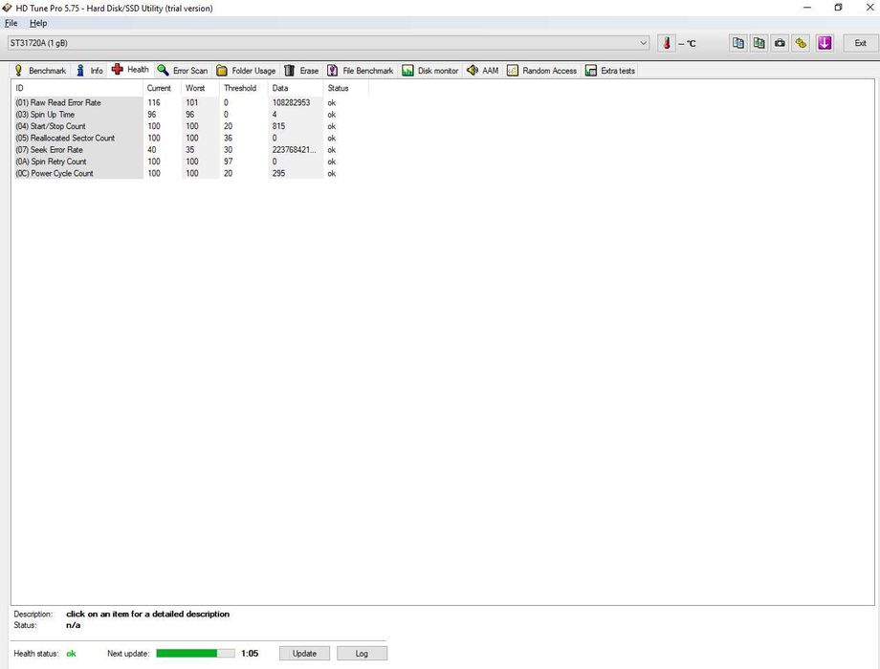Click the Data column header
This screenshot has width=880, height=669.
[296, 88]
